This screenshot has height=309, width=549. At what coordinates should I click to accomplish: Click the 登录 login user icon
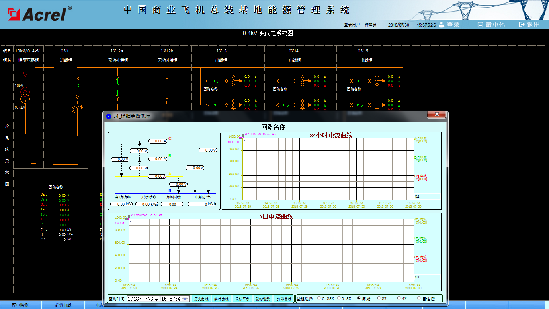pos(442,25)
